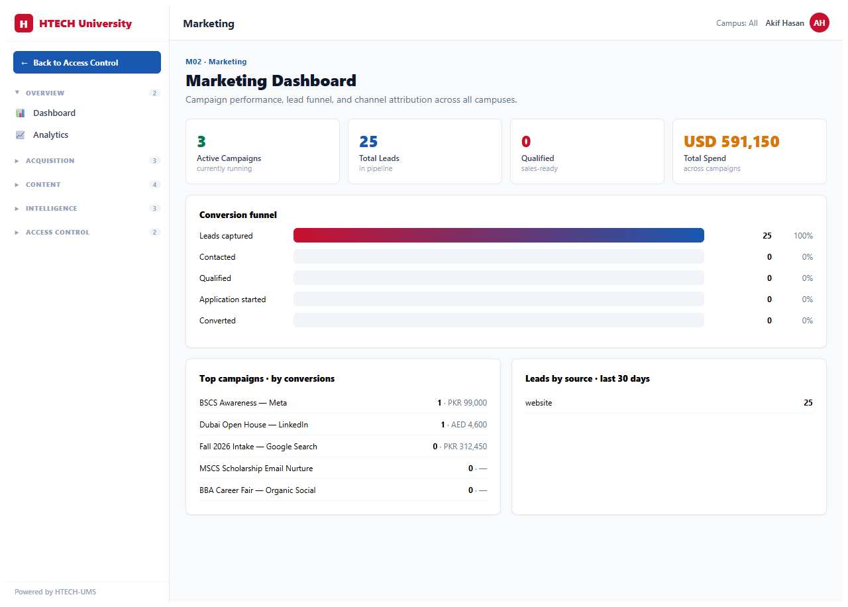Click the empty Application started funnel bar
848x607 pixels.
[498, 300]
